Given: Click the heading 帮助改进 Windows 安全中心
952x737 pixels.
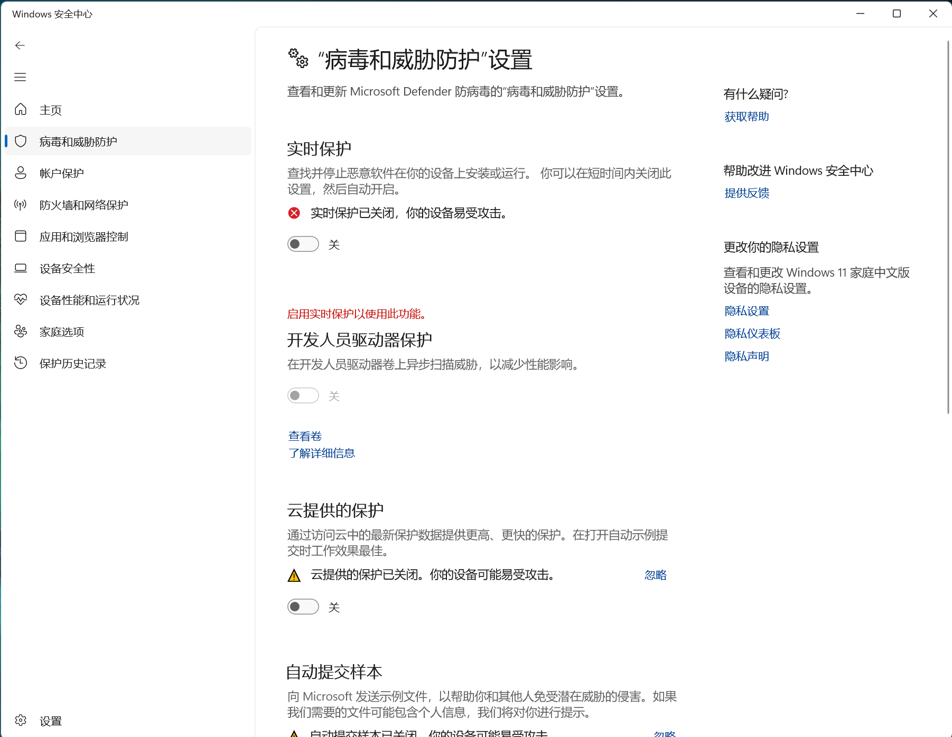Looking at the screenshot, I should click(x=798, y=171).
